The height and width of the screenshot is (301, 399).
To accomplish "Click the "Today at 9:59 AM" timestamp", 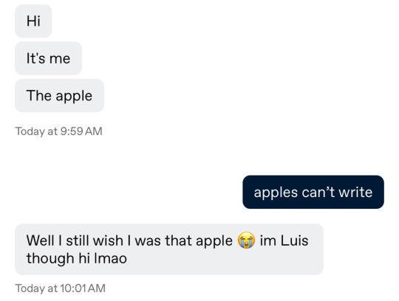I will [x=59, y=131].
